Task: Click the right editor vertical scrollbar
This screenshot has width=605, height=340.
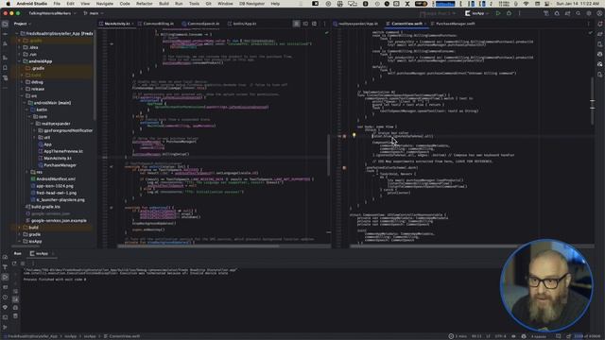Action: (x=592, y=101)
